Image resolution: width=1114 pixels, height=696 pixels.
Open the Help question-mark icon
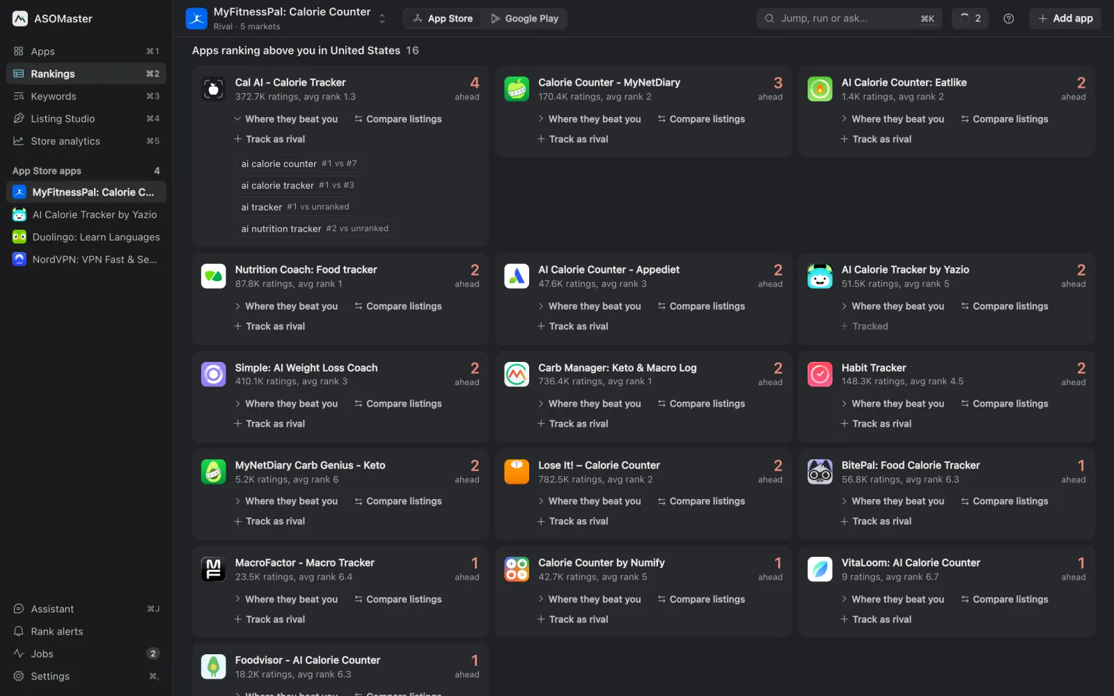tap(1008, 19)
